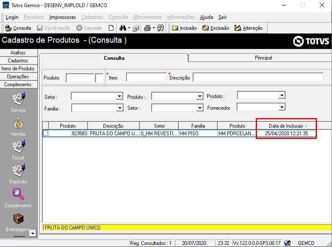This screenshot has width=332, height=247.
Task: Click the Operações sidebar button
Action: [19, 77]
